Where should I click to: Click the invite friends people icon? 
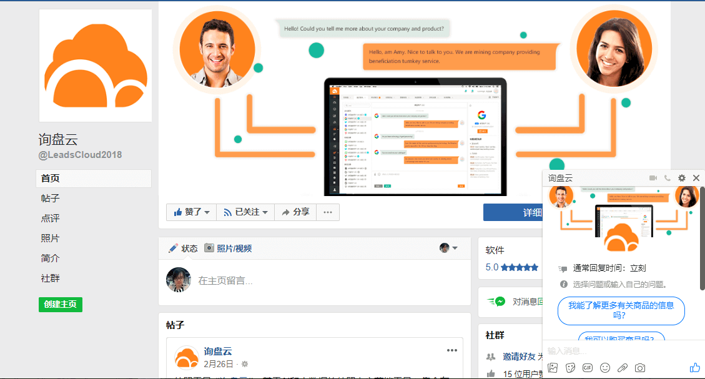pos(491,357)
